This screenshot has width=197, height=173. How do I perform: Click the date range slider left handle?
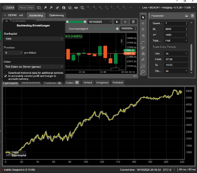(67, 22)
